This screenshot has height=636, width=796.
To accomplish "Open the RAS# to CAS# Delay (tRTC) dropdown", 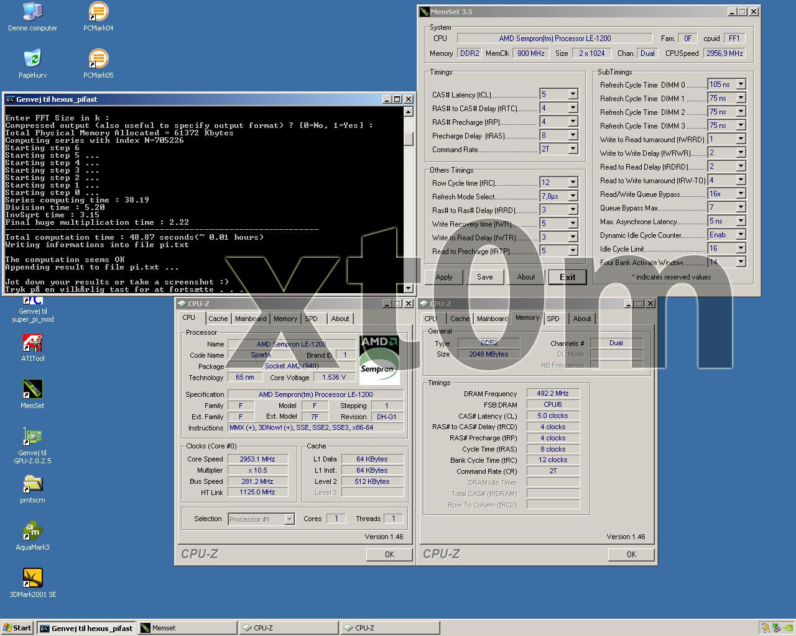I will (573, 108).
